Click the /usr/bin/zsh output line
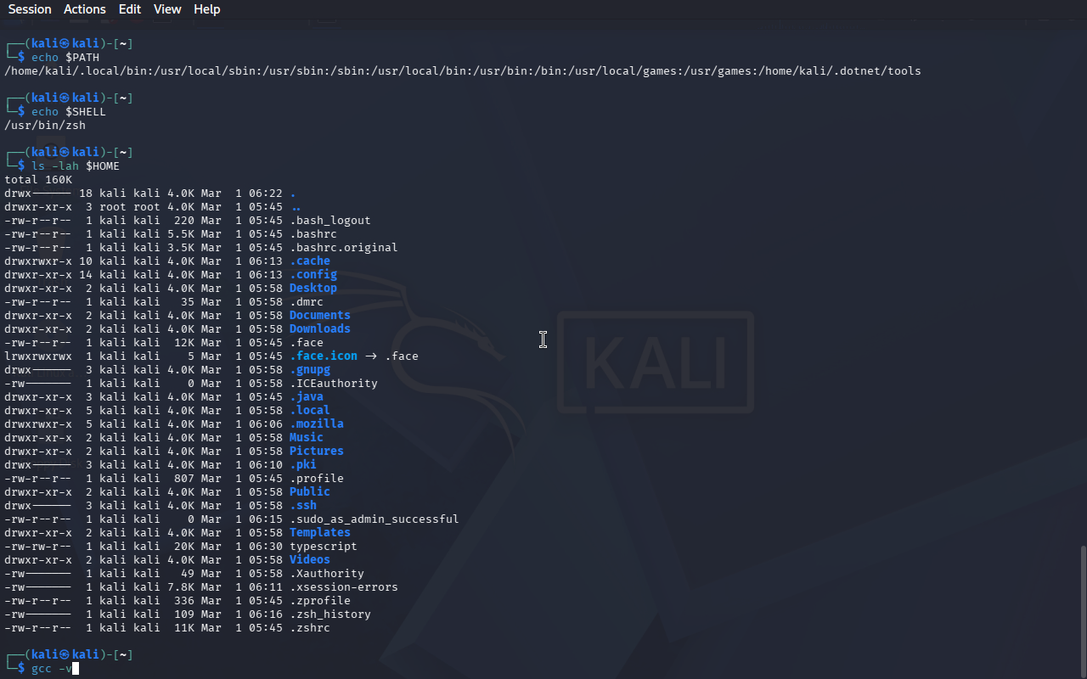This screenshot has width=1087, height=679. click(45, 126)
